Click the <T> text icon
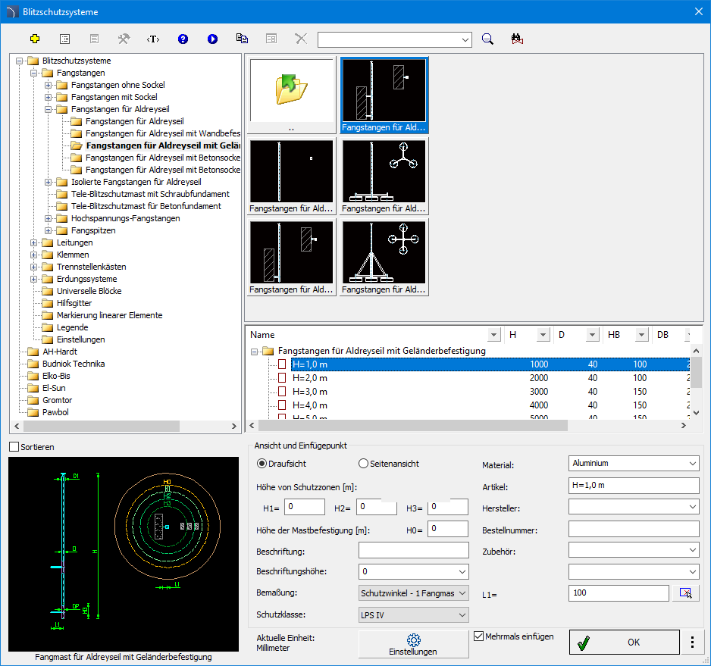This screenshot has width=711, height=666. point(153,39)
